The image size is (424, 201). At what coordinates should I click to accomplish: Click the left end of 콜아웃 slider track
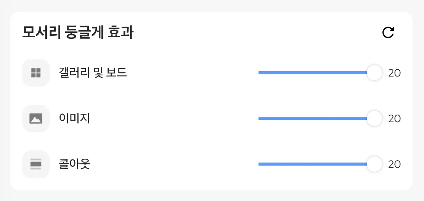tap(260, 164)
